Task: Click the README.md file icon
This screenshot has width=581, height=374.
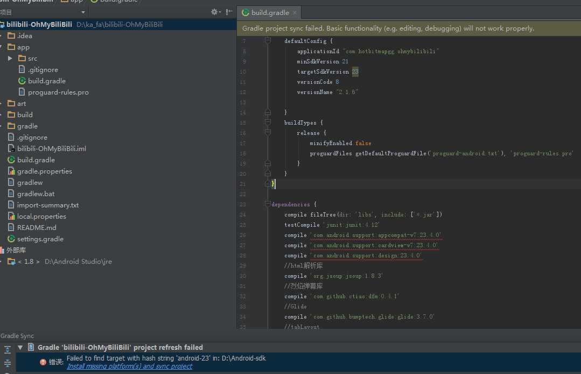Action: pos(11,227)
